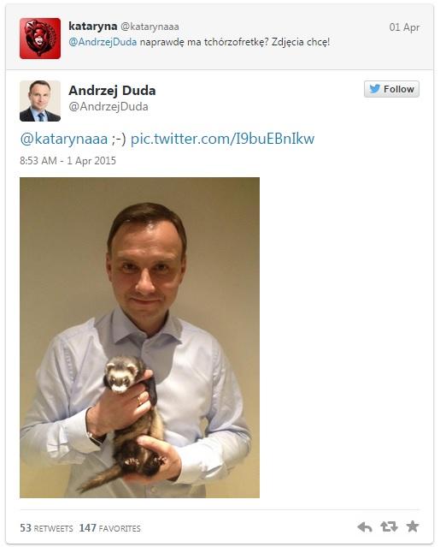Click the @katarynaaa mention in Duda's tweet
Image resolution: width=440 pixels, height=547 pixels.
pos(64,139)
